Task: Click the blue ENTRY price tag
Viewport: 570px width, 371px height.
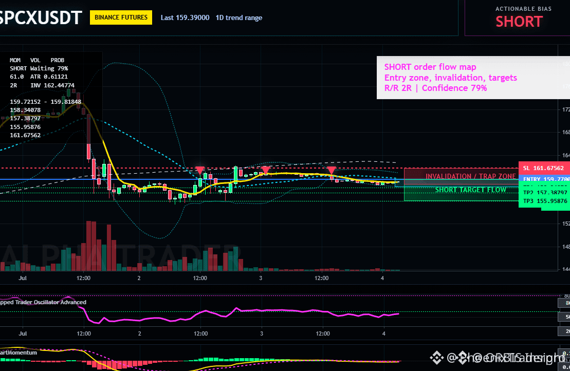Action: 544,178
